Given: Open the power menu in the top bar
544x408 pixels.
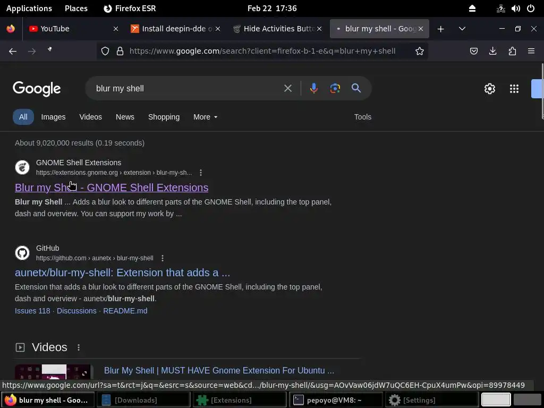Looking at the screenshot, I should [x=531, y=8].
